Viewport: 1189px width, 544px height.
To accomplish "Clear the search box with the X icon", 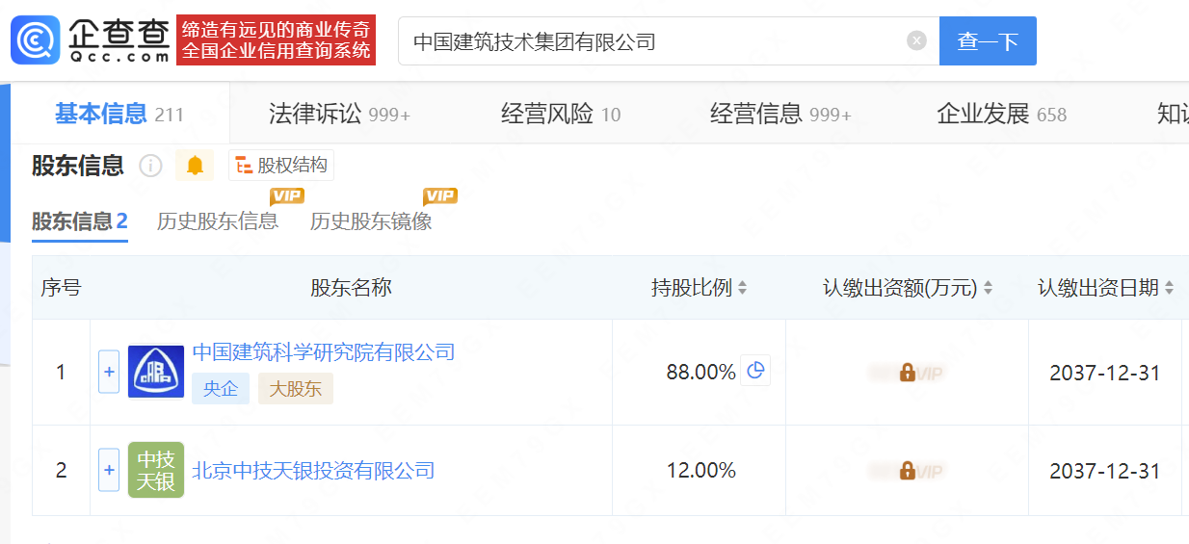I will (916, 40).
